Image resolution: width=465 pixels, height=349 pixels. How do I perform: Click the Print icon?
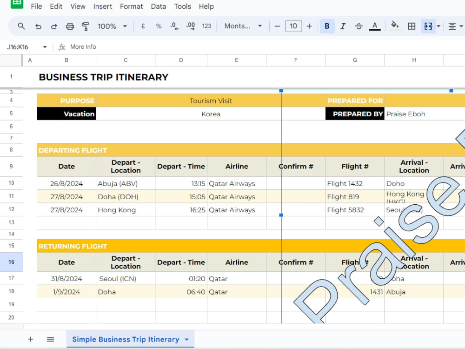pyautogui.click(x=70, y=26)
